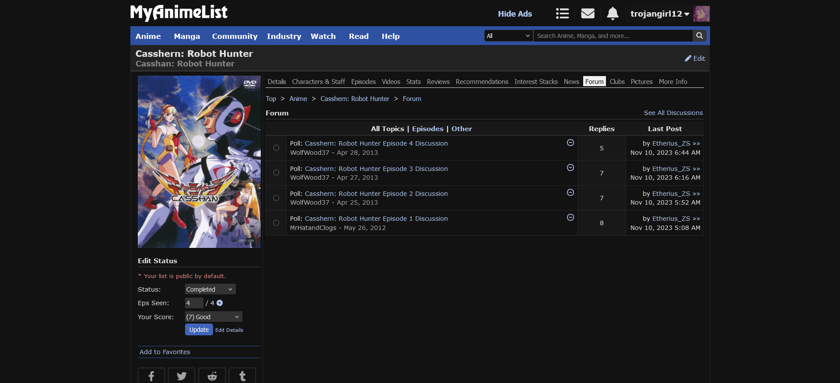This screenshot has height=383, width=840.
Task: Switch to the Reviews tab
Action: point(438,82)
